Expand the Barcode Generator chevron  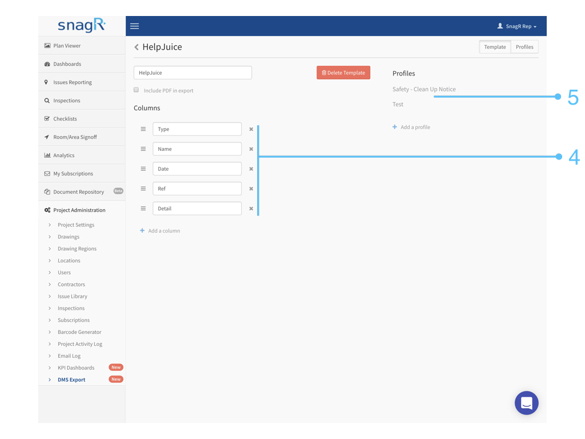[50, 332]
